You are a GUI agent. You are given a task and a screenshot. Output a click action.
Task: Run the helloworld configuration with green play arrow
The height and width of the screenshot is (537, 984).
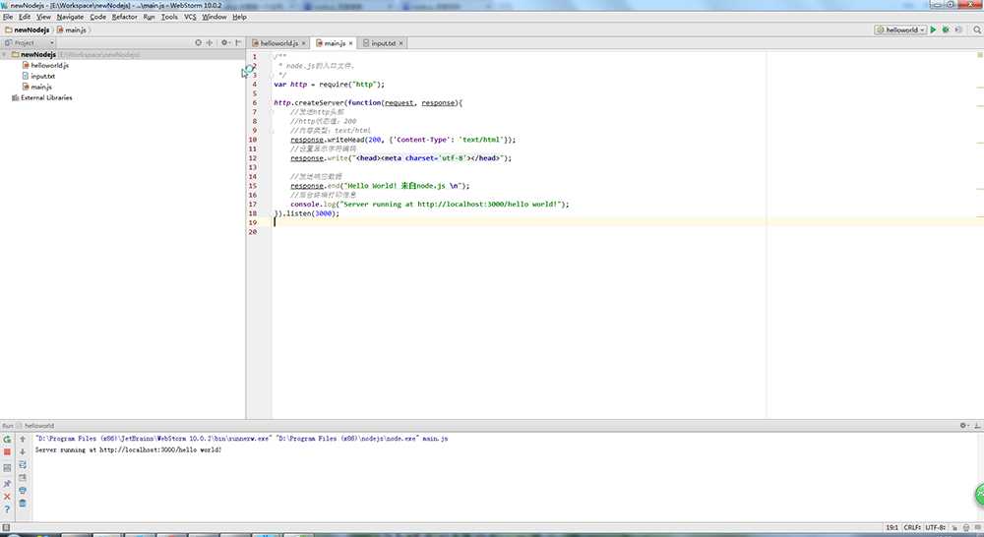(x=933, y=30)
